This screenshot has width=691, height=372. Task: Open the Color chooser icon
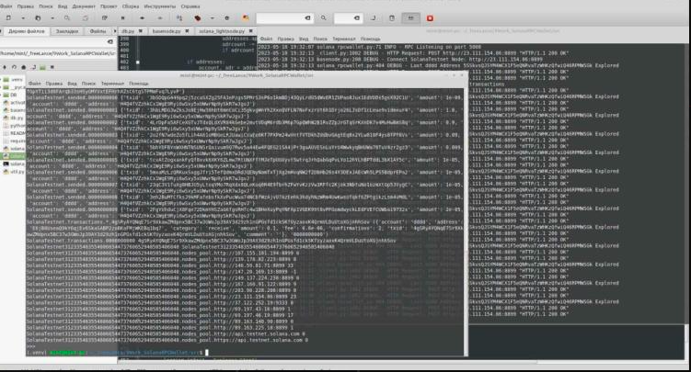246,18
